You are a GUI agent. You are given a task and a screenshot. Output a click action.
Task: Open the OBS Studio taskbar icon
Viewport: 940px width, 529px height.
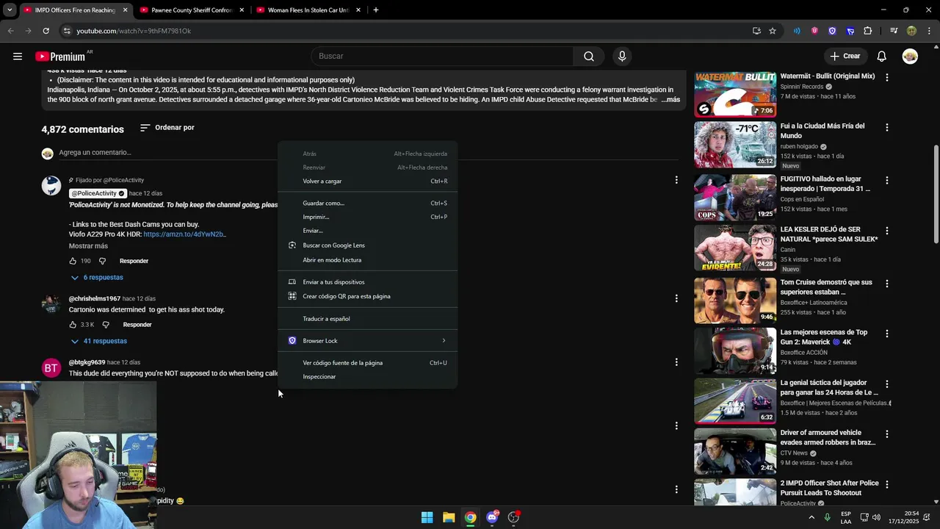(514, 517)
